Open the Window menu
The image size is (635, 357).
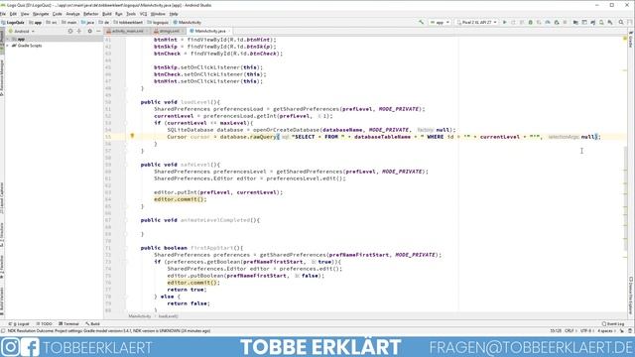tap(158, 14)
